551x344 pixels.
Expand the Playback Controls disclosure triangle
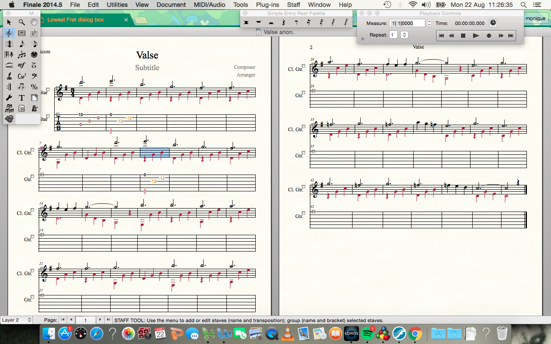click(x=363, y=39)
